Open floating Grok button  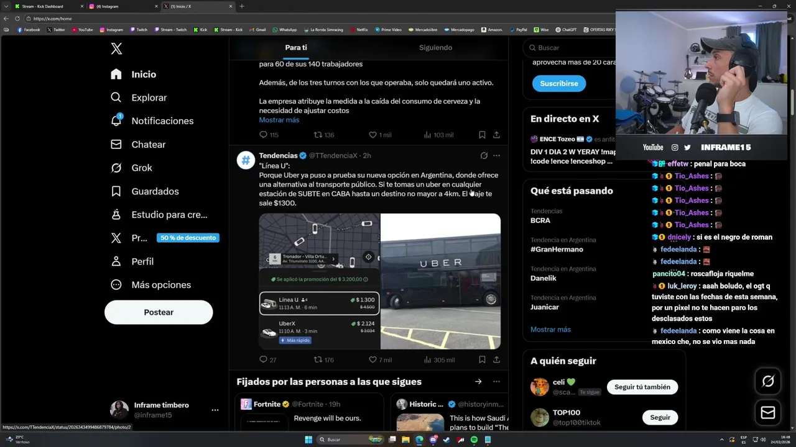768,381
